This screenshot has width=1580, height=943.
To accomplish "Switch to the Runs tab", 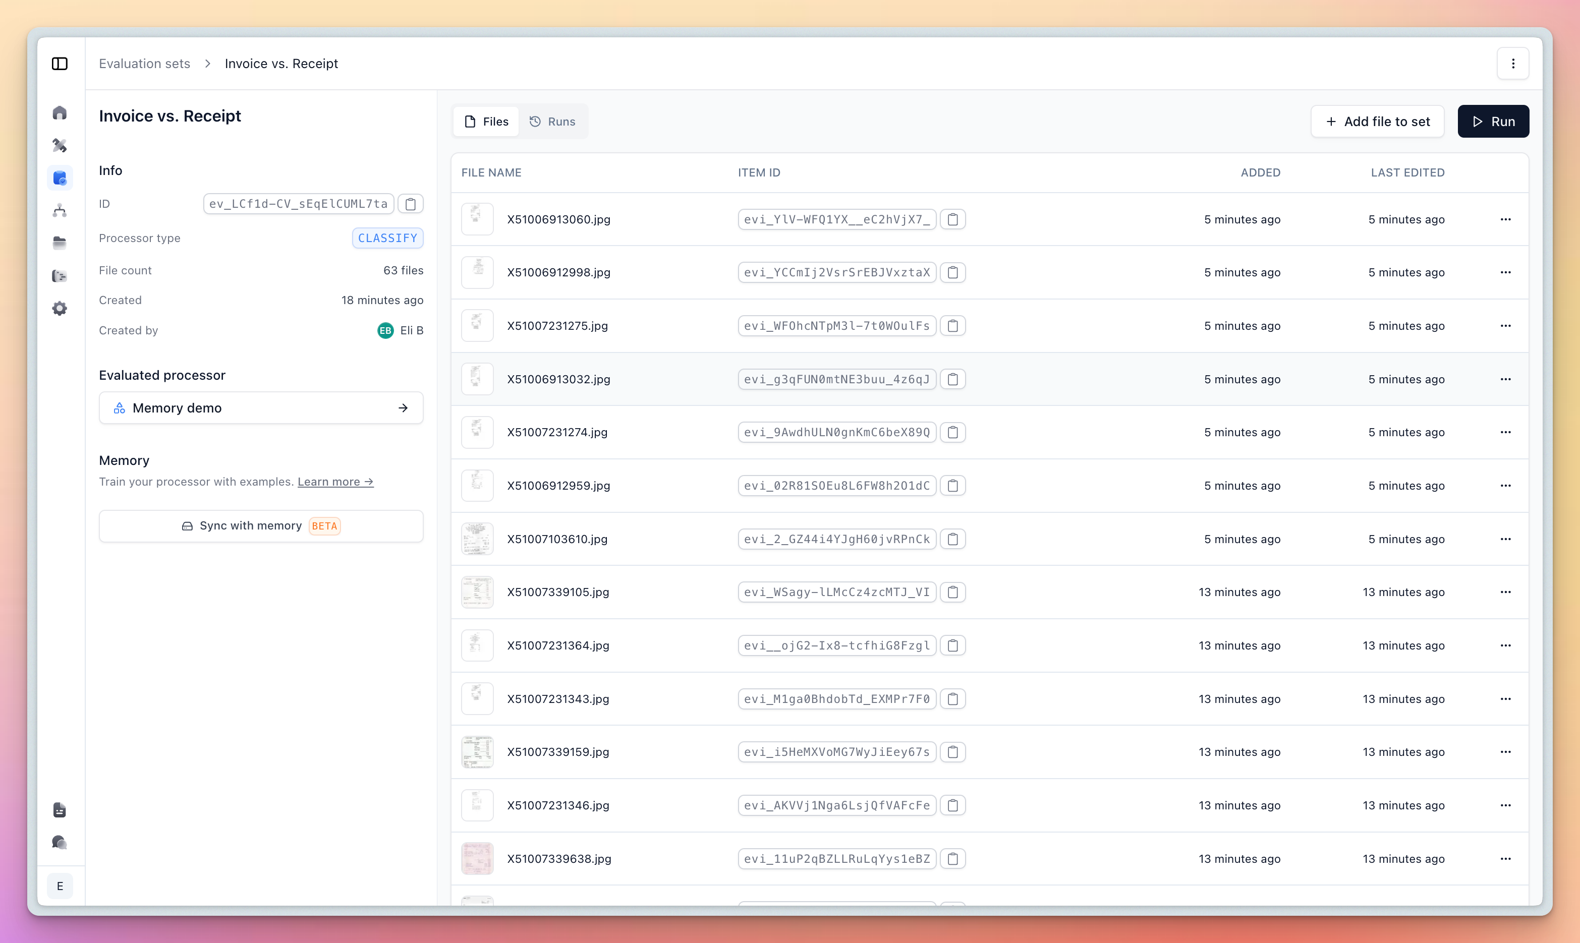I will click(552, 122).
